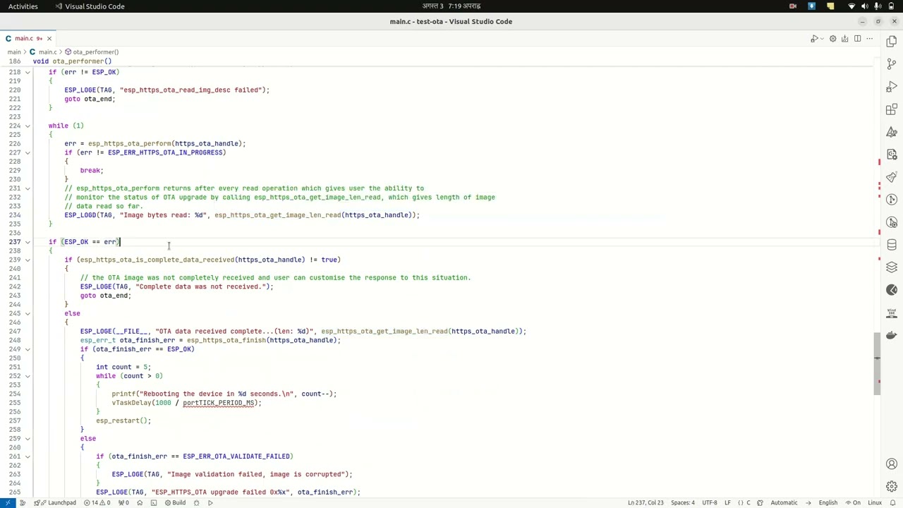Collapse the if (ESP_OK == err) block
The image size is (903, 508).
[x=28, y=242]
